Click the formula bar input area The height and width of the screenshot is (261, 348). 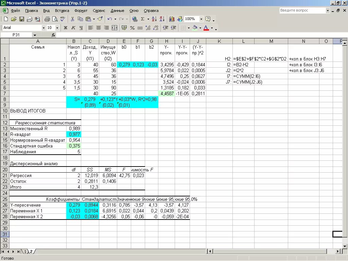tap(200, 35)
